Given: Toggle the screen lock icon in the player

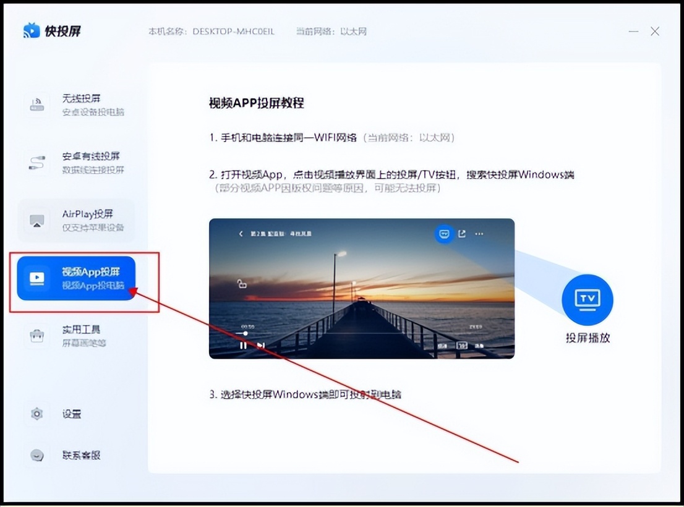Looking at the screenshot, I should 242,284.
